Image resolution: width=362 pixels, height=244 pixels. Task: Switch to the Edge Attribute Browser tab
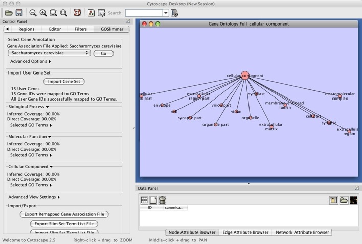(x=245, y=232)
